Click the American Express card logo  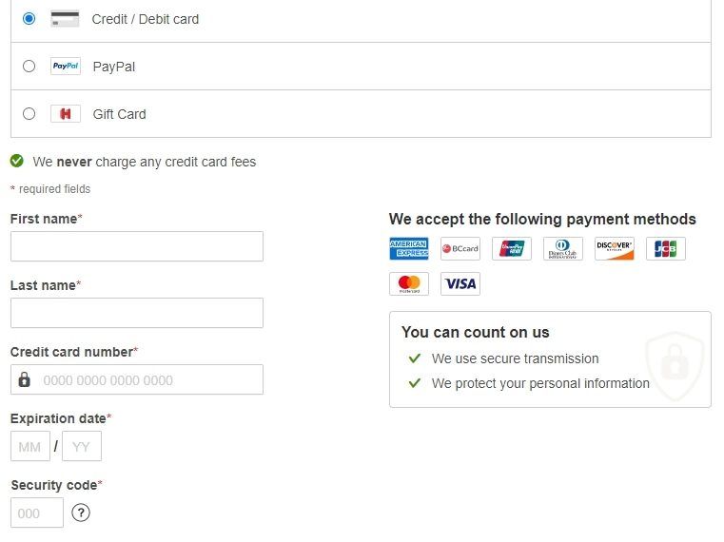tap(409, 249)
